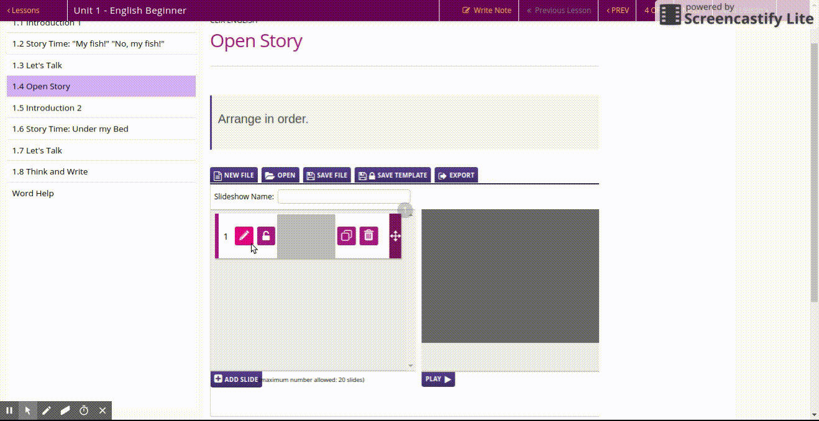Pause the Screencastify recording

[9, 410]
